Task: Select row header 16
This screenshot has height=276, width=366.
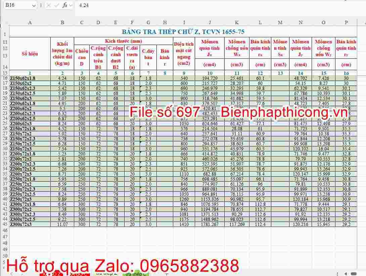Action: point(4,78)
